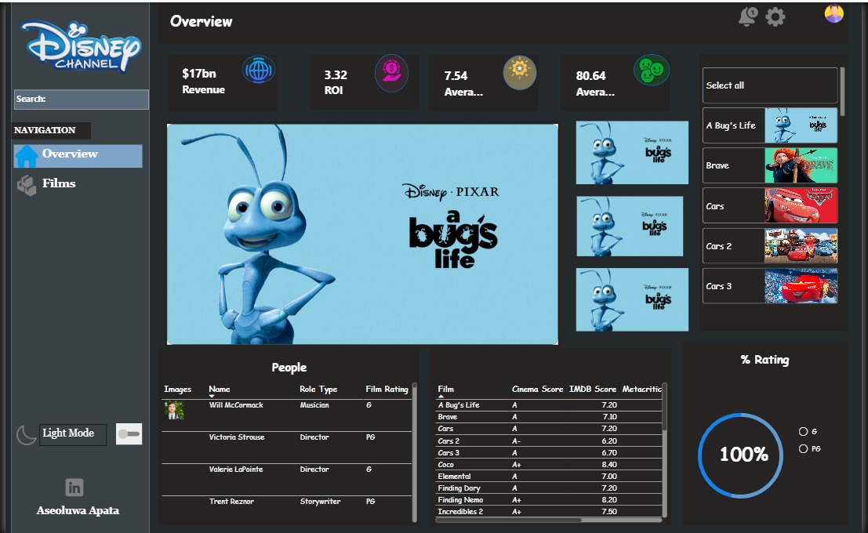
Task: Click the Disney Channel logo
Action: pyautogui.click(x=81, y=47)
